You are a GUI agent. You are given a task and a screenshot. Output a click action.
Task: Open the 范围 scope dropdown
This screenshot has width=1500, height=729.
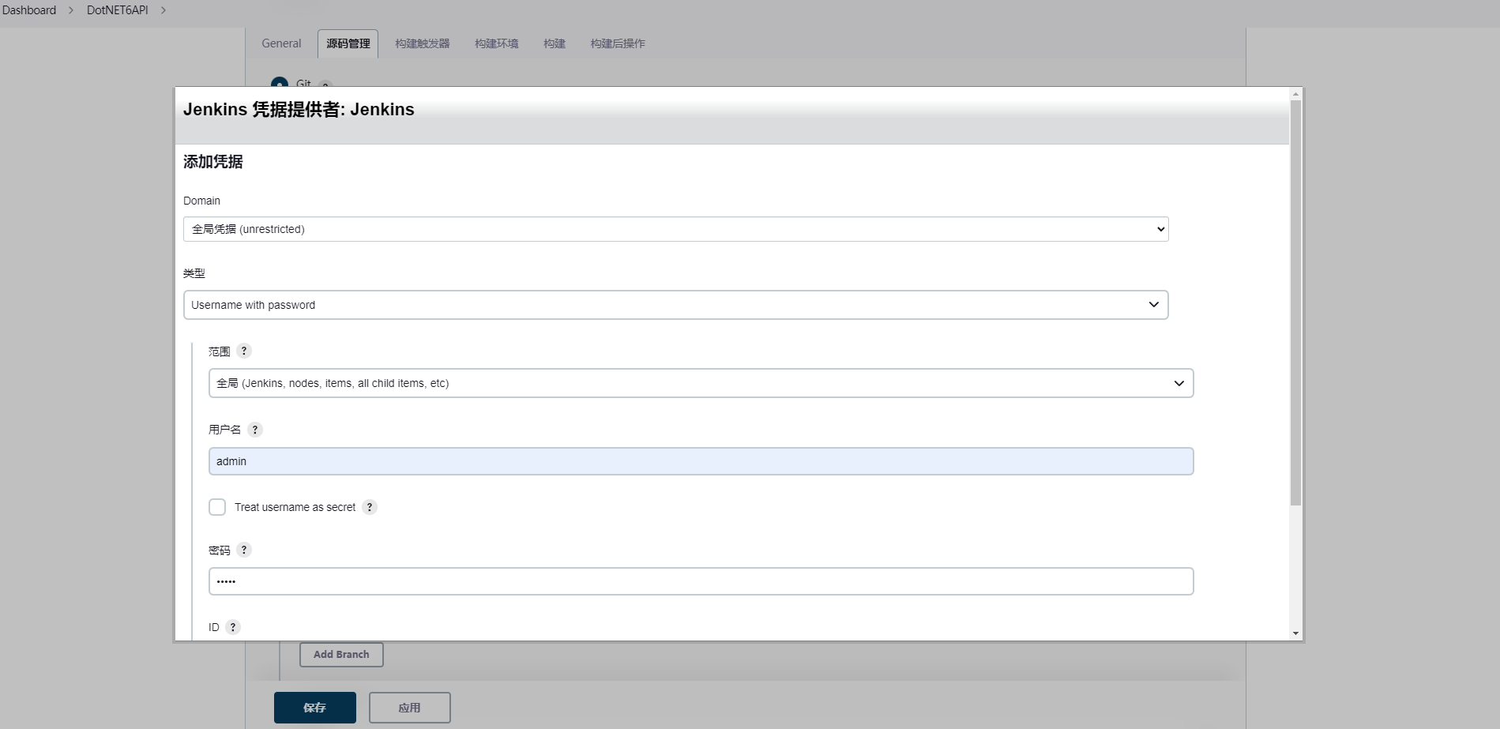click(701, 383)
